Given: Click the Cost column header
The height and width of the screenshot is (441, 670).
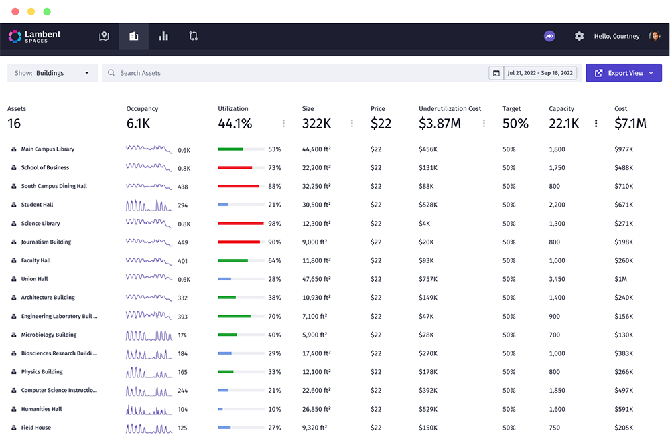Looking at the screenshot, I should tap(621, 109).
